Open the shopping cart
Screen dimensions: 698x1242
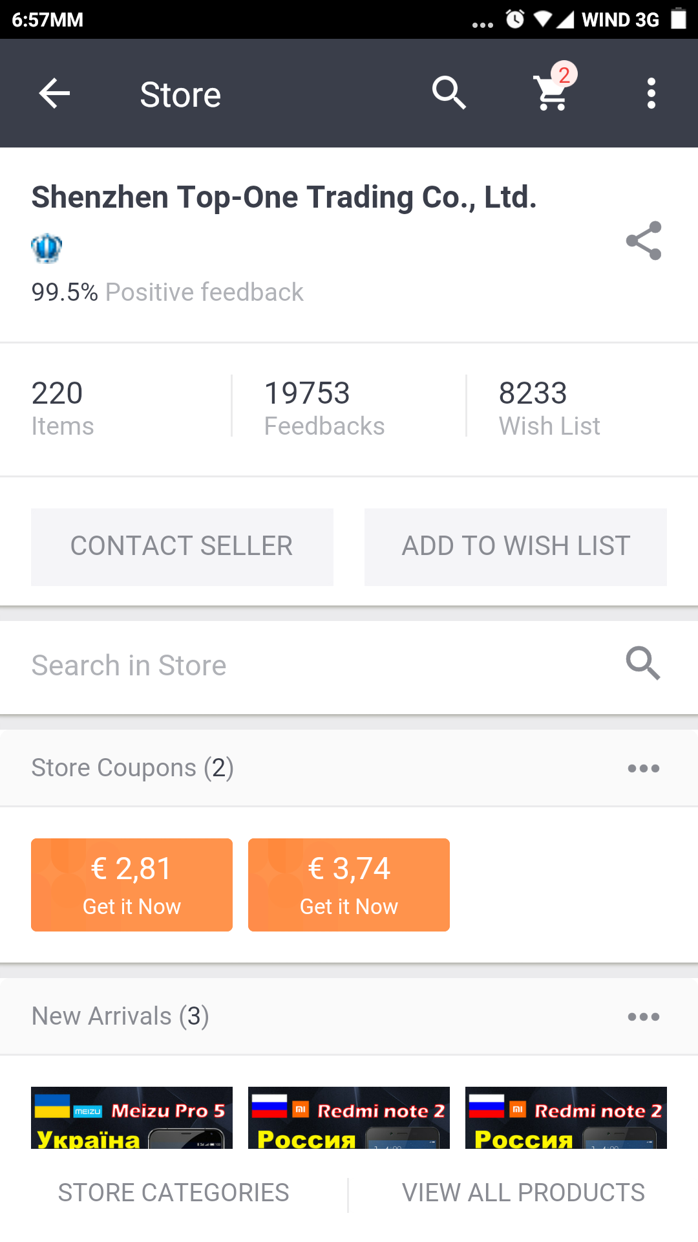pos(551,94)
